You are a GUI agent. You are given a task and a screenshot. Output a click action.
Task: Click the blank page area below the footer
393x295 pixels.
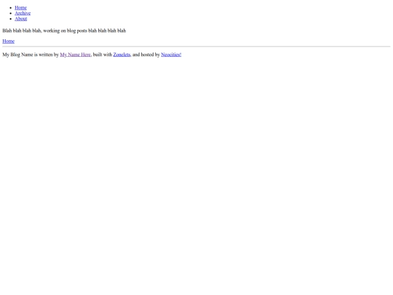[196, 176]
